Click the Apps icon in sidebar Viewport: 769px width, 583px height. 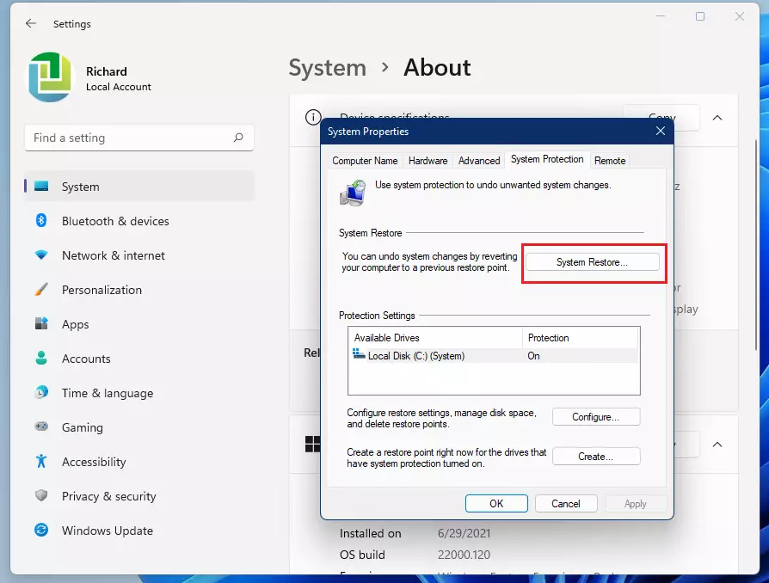coord(41,323)
